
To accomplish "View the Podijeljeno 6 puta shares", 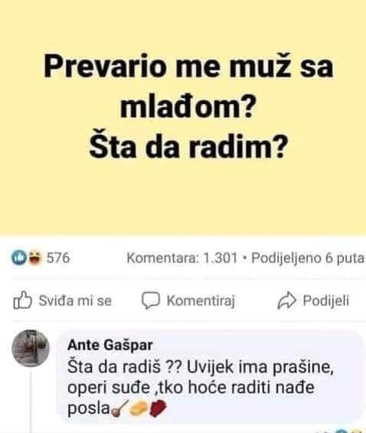I will point(308,259).
